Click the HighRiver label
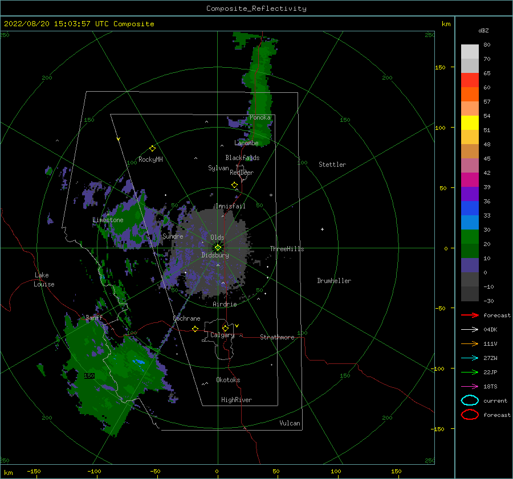The image size is (513, 479). click(237, 400)
